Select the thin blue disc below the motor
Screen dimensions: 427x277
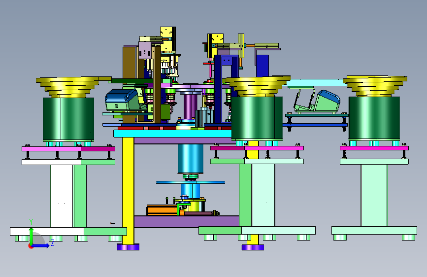coord(191,182)
